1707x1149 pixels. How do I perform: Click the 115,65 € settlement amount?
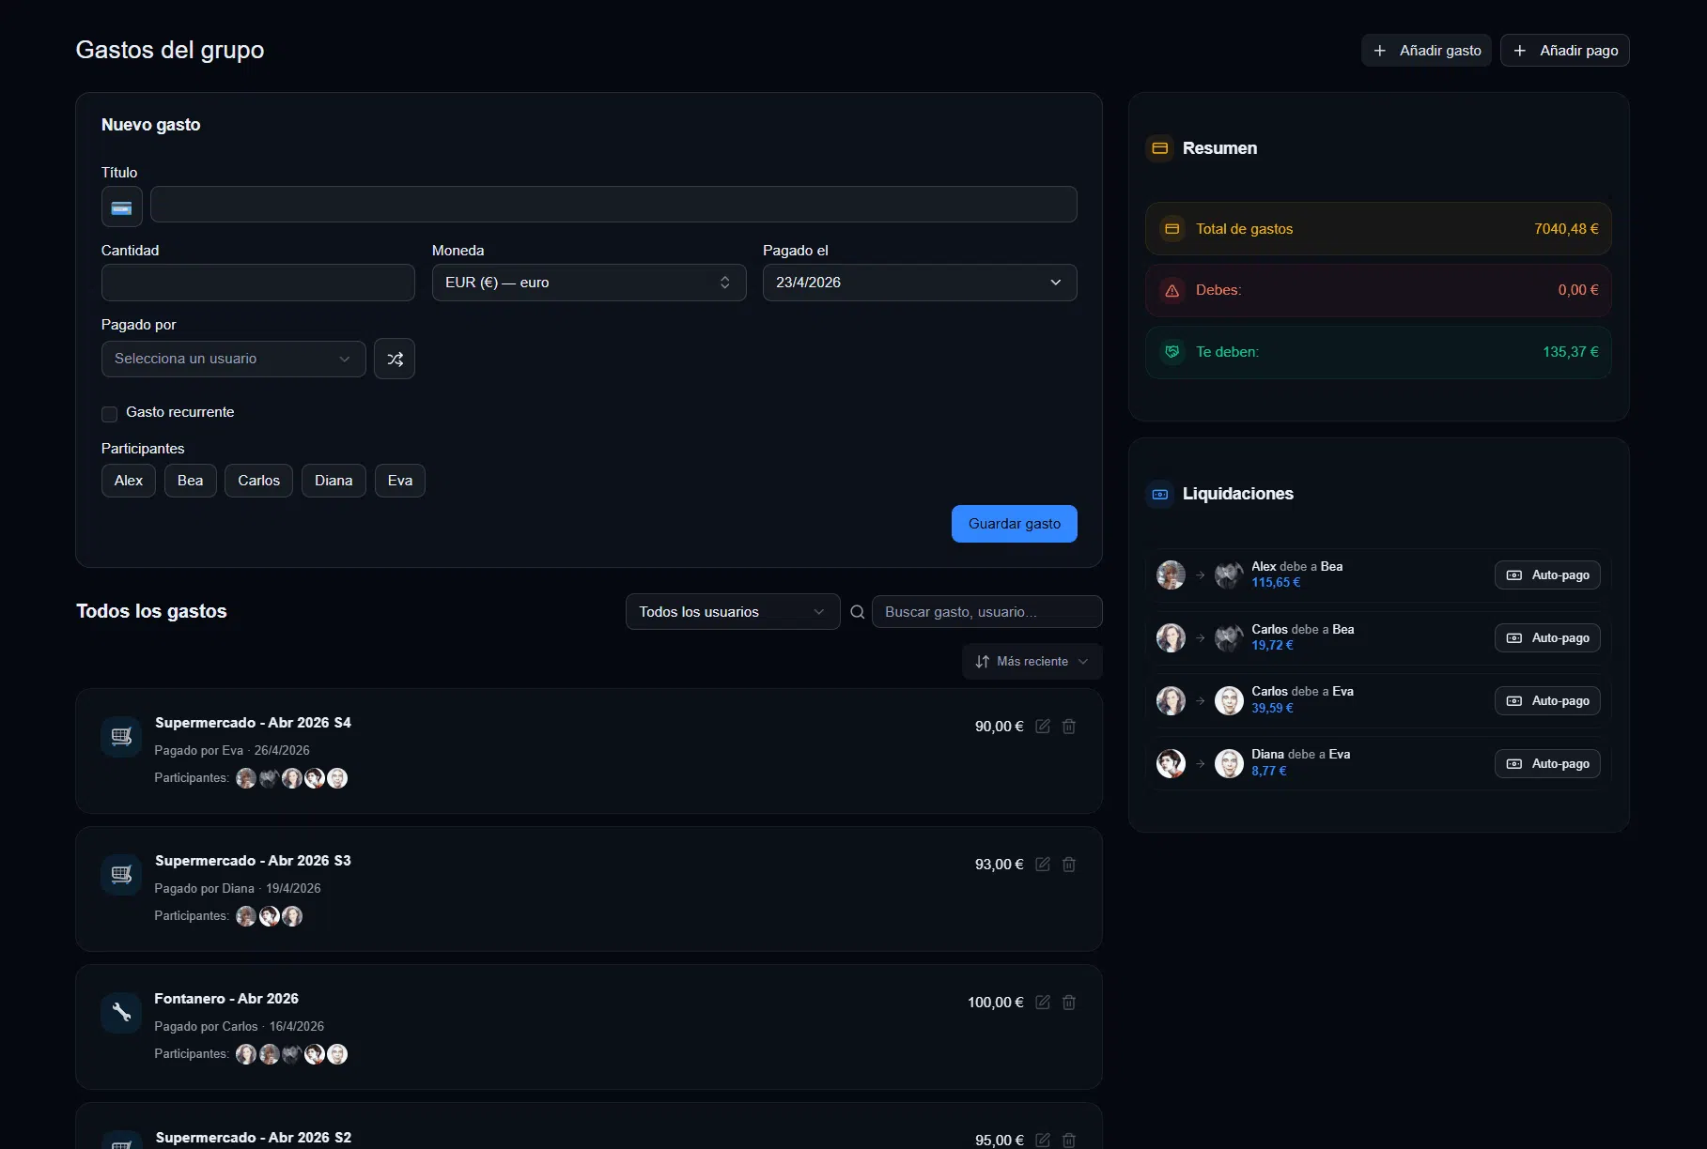coord(1276,583)
